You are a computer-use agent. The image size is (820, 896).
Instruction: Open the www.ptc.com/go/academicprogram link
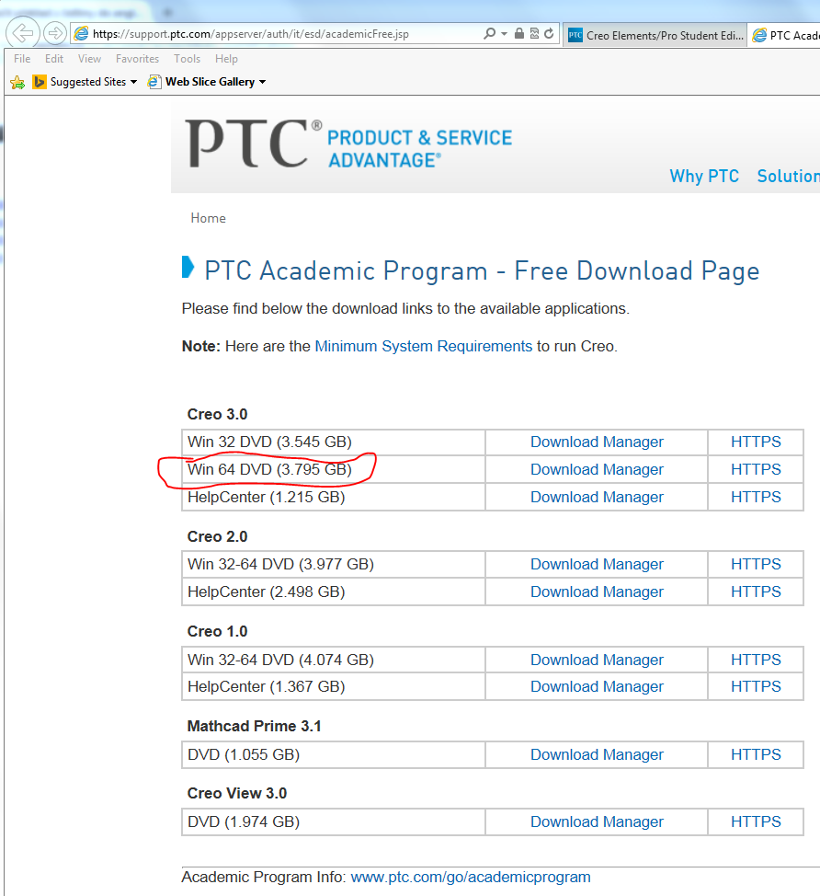tap(471, 878)
